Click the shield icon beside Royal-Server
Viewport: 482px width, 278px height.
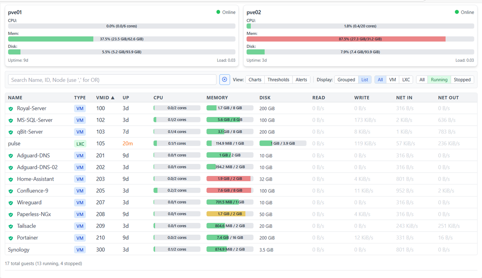(x=11, y=109)
